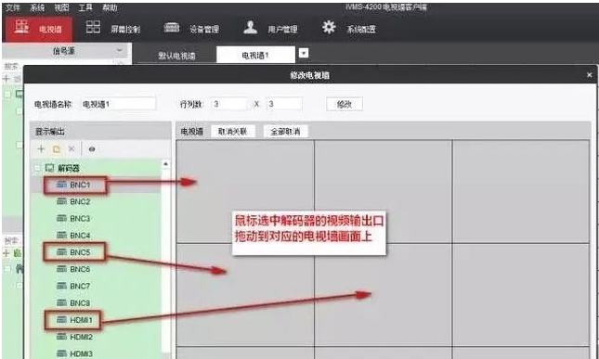Select the top-right TV wall screen cell

coord(521,191)
